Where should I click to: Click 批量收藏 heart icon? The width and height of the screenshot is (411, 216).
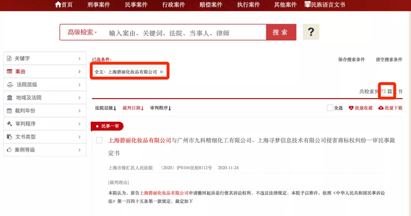[x=351, y=108]
